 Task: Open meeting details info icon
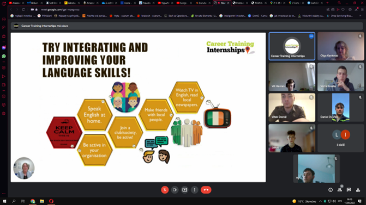click(x=331, y=190)
